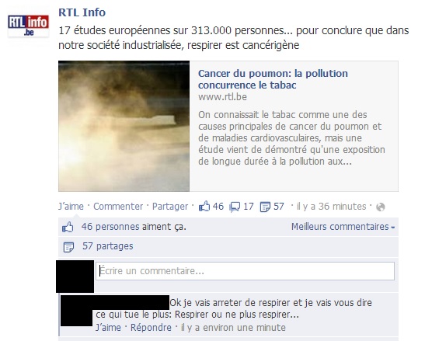Click the 'Commenter' link under the post
The width and height of the screenshot is (425, 341).
[118, 207]
